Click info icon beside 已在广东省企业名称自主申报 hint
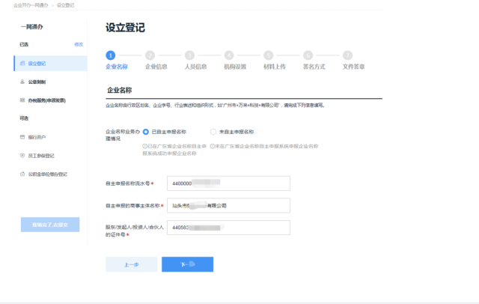 click(x=144, y=146)
